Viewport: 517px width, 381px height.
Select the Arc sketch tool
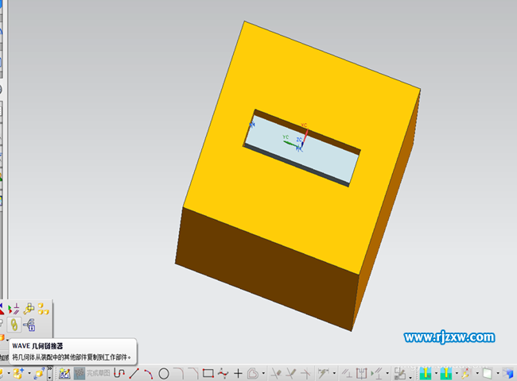149,373
